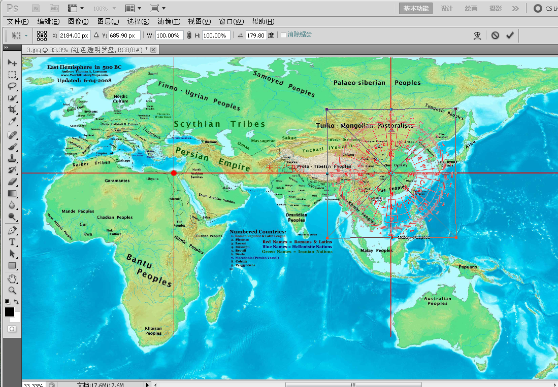Click the foreground color swatch
The width and height of the screenshot is (558, 387).
tap(10, 312)
